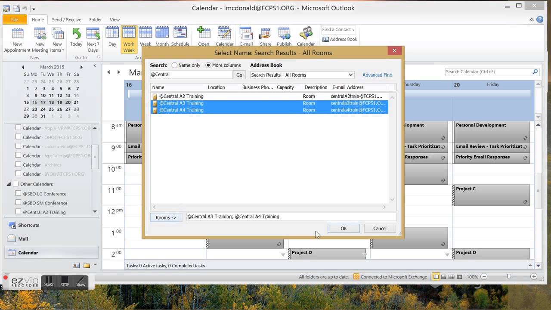This screenshot has height=310, width=551.
Task: Check the @SBO SM Conference checkbox
Action: tap(18, 203)
